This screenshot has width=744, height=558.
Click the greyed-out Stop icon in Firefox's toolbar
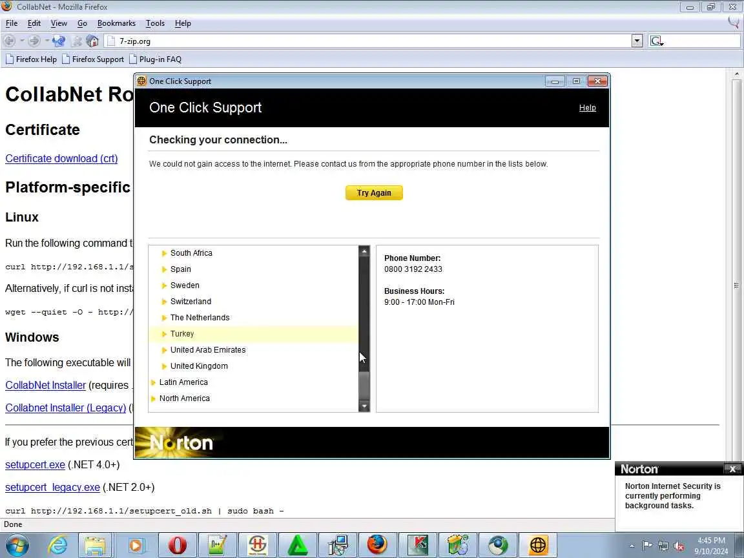pos(76,41)
